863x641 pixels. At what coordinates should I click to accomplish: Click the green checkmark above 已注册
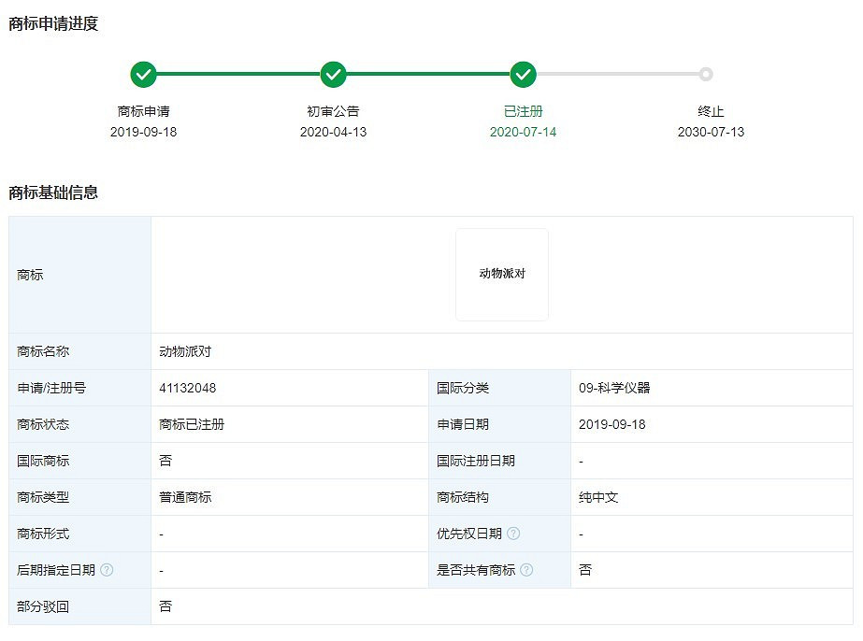pyautogui.click(x=524, y=74)
